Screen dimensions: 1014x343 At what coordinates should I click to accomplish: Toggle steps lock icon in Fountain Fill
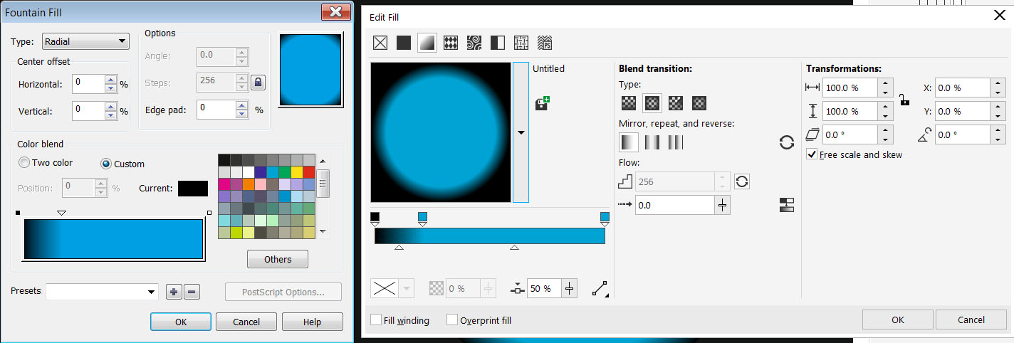[258, 82]
